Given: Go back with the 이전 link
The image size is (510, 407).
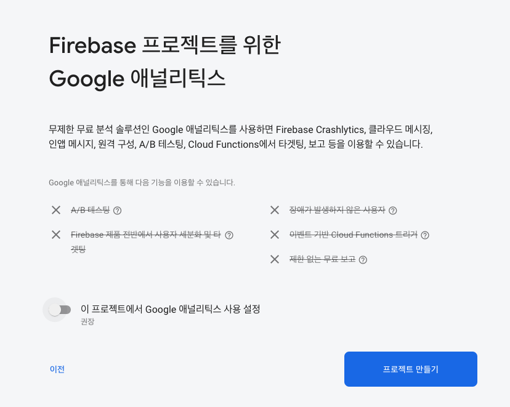Looking at the screenshot, I should pyautogui.click(x=57, y=369).
